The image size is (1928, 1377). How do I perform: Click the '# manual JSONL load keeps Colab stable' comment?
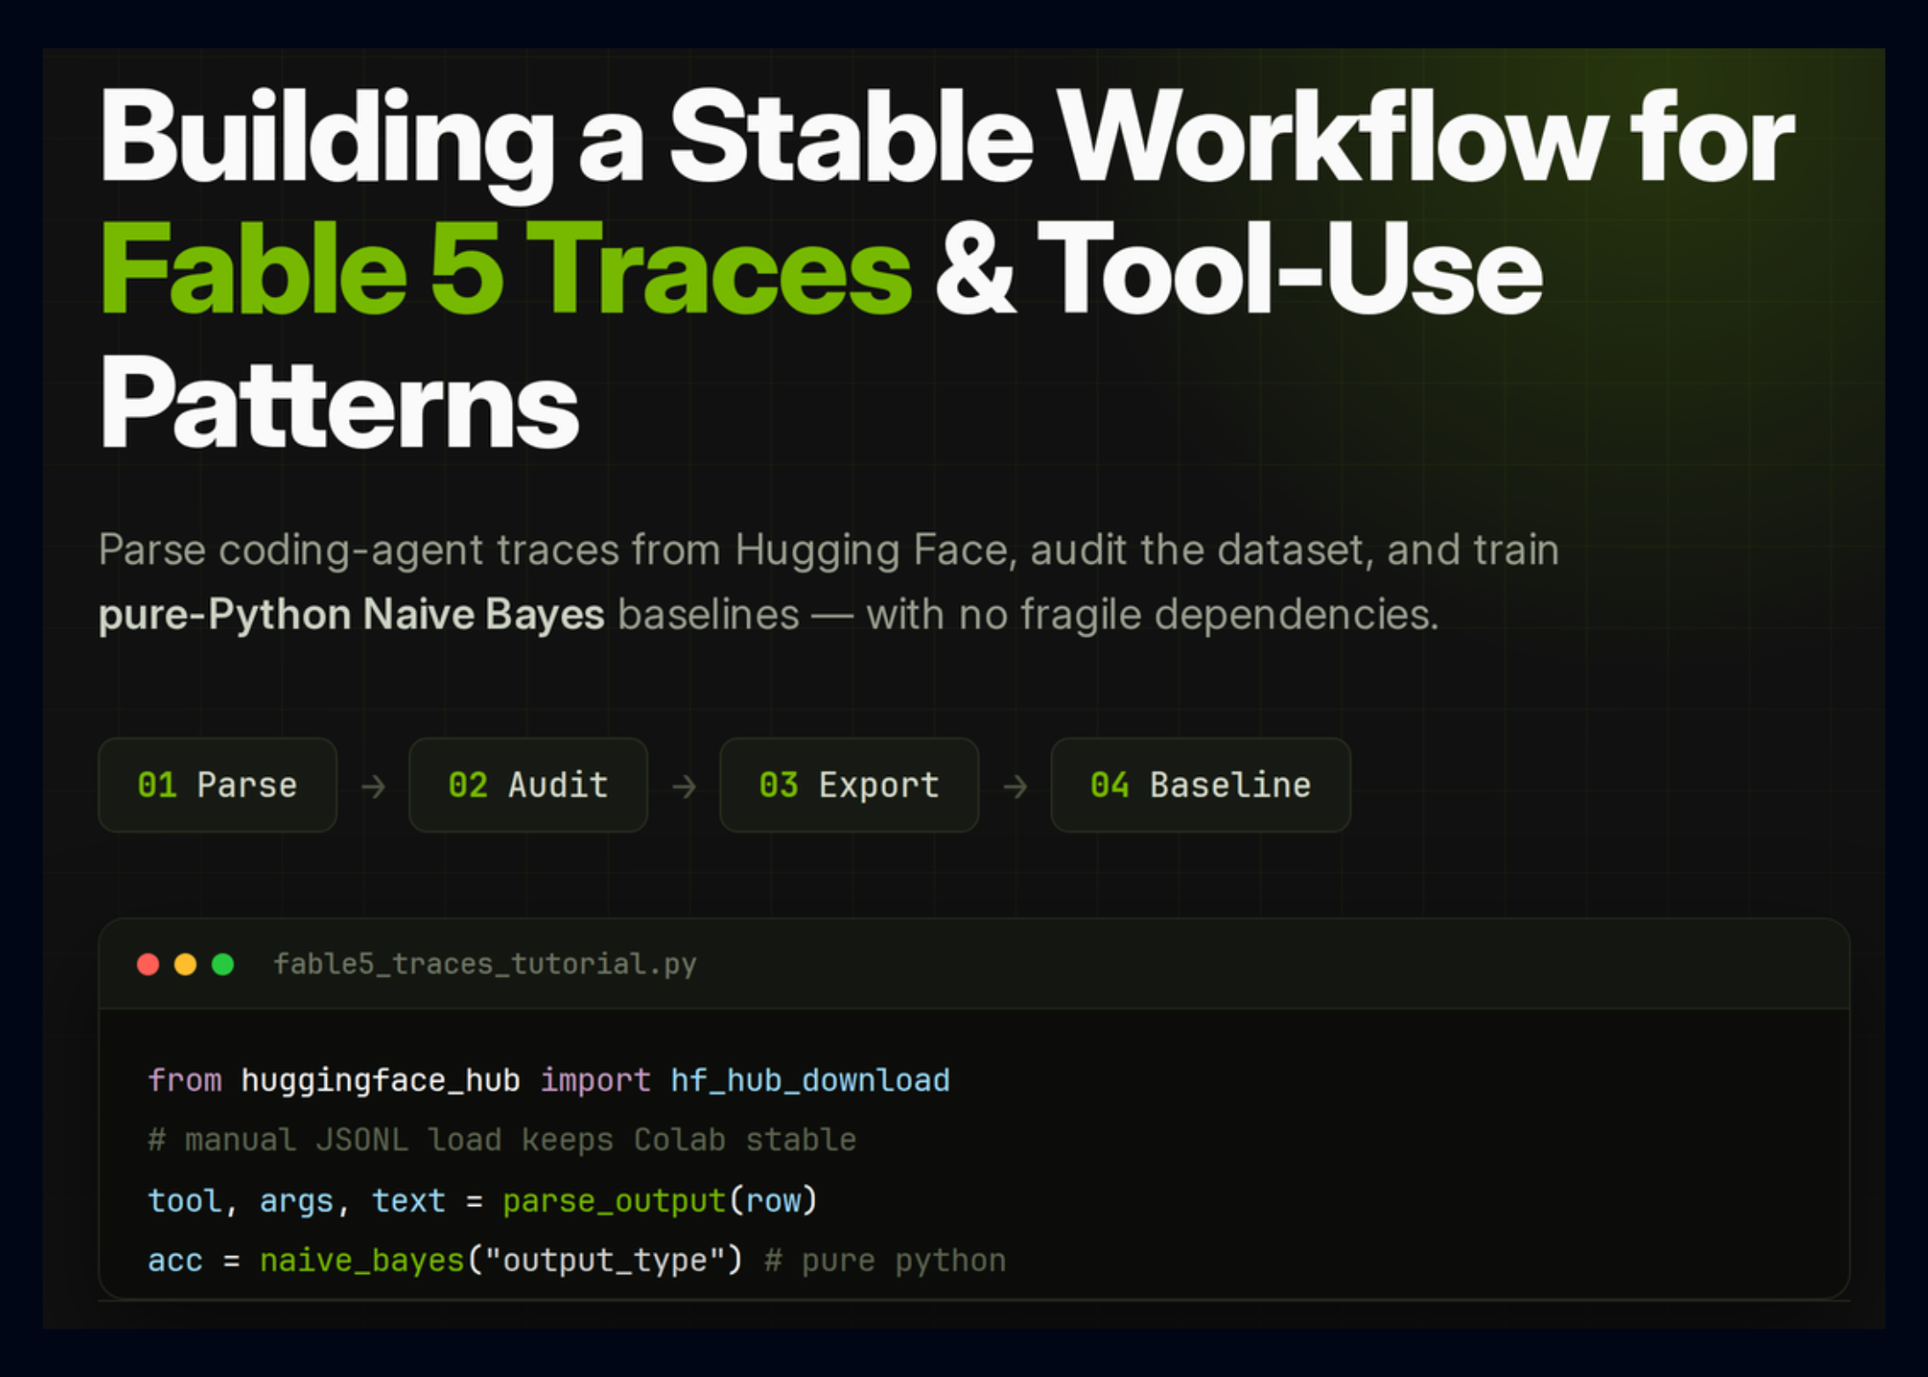[x=502, y=1140]
